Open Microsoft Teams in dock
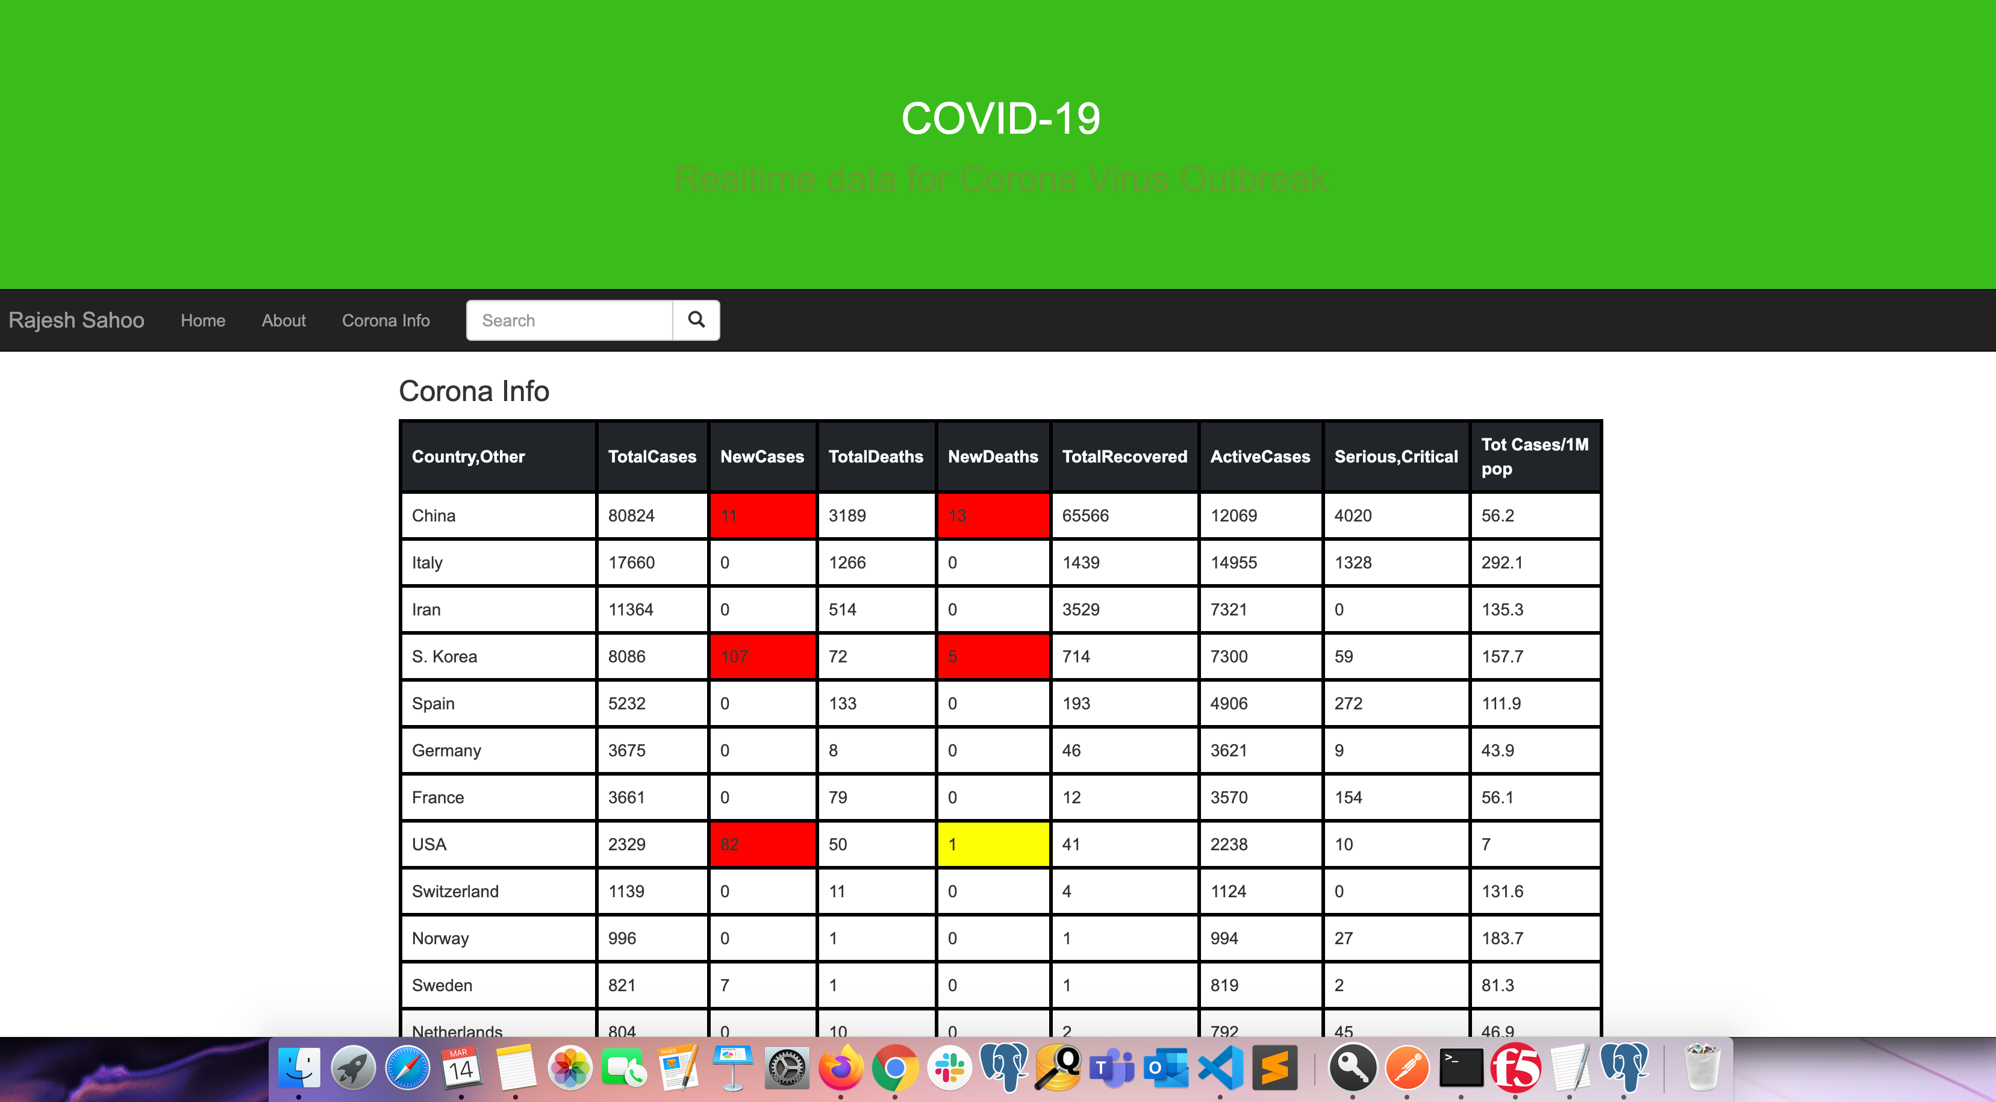 click(1112, 1069)
